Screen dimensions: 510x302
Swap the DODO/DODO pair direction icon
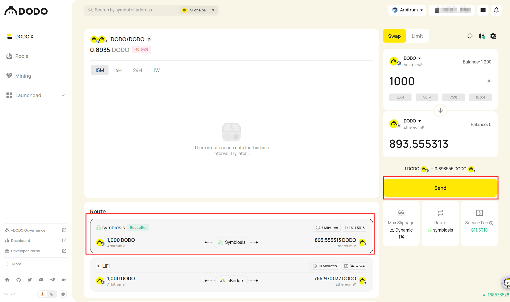tap(149, 39)
